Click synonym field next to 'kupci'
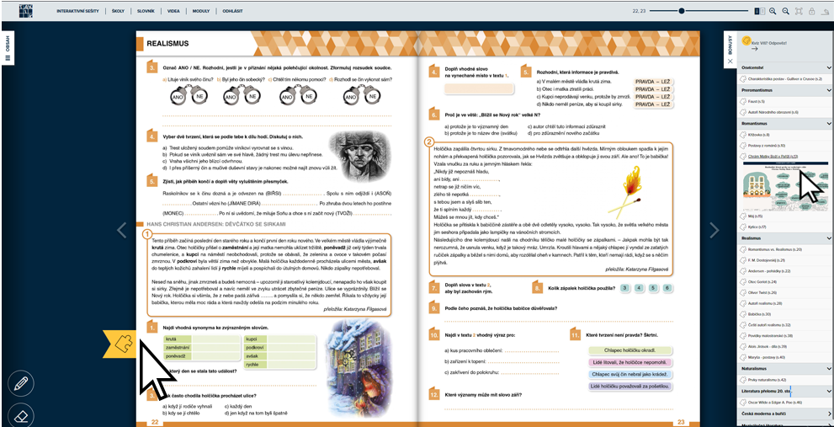This screenshot has width=834, height=427. (292, 339)
